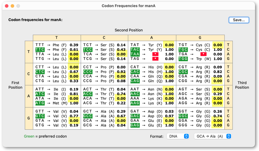Click frequency 0.26 for GGT
The width and height of the screenshot is (259, 151).
coord(218,111)
